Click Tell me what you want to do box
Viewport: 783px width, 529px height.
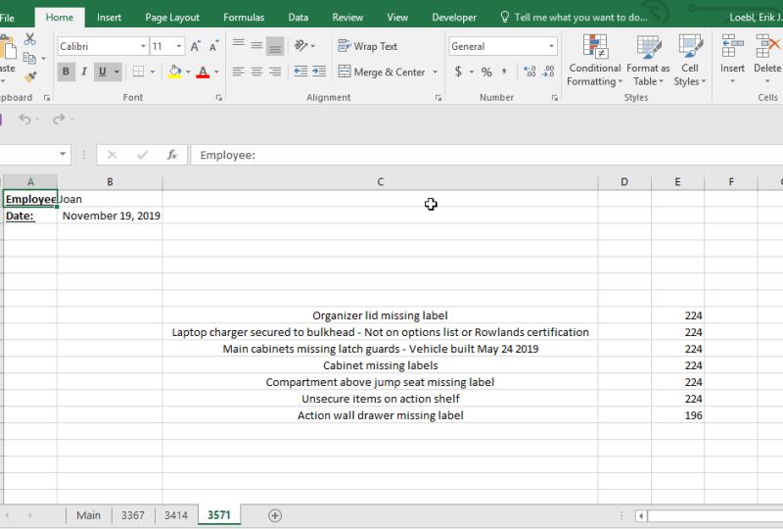tap(574, 18)
